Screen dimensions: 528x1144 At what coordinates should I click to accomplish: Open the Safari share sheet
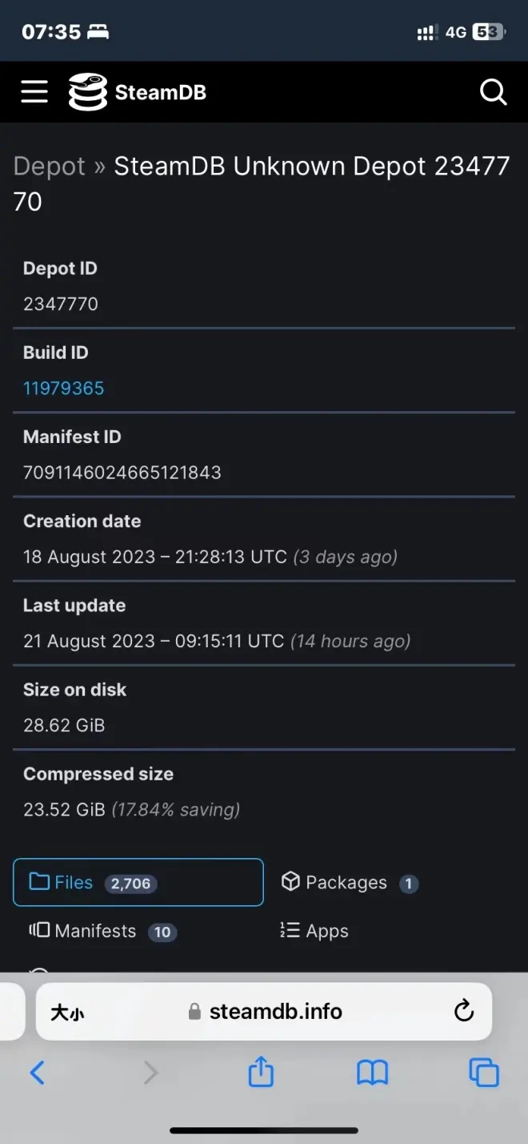262,1072
